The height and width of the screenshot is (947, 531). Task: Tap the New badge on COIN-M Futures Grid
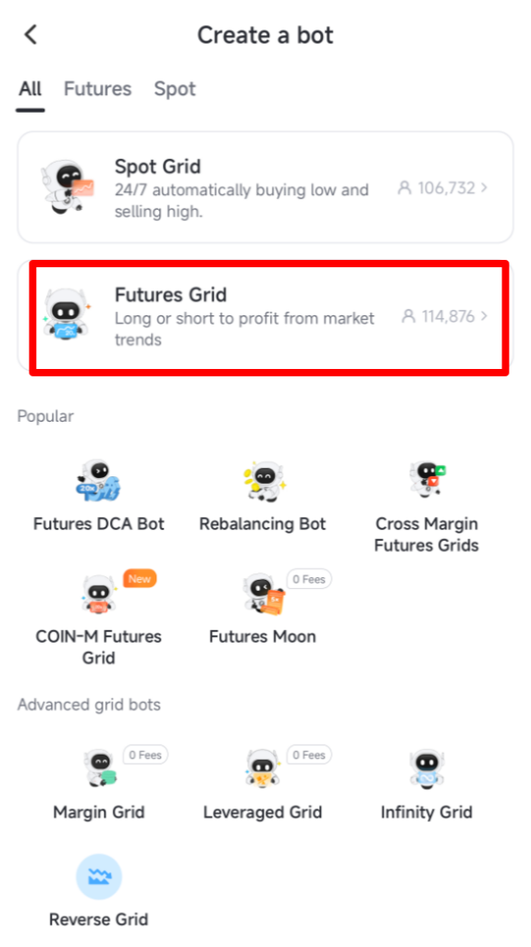click(x=140, y=579)
